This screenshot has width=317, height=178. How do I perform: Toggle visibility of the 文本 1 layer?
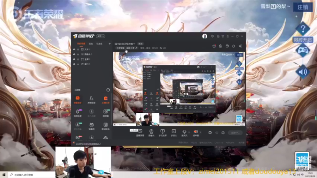(x=74, y=49)
